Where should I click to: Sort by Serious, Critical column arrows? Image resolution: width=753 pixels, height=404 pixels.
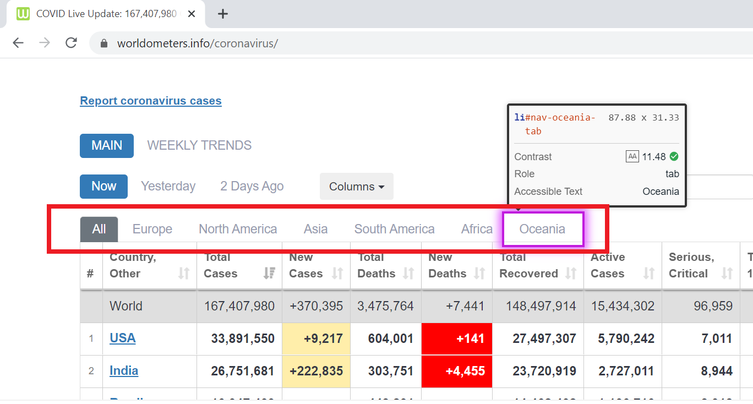727,274
